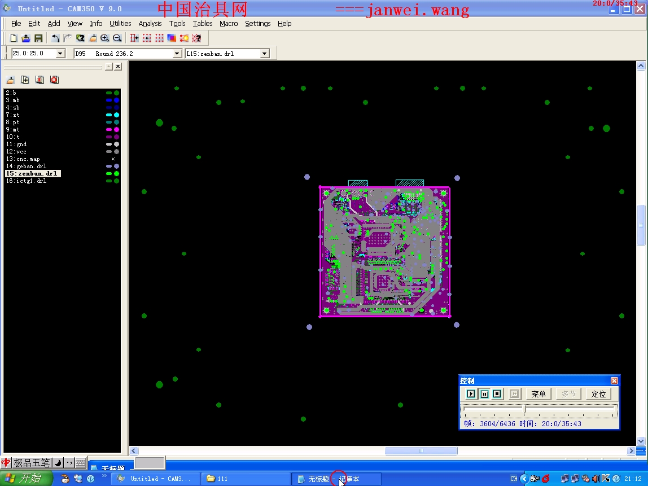Open the 111 folder taskbar button

pos(246,479)
